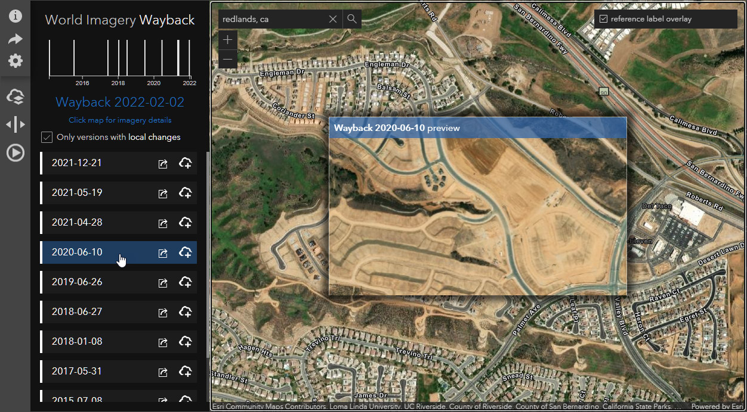
Task: Click the Wayback 2022-02-02 title
Action: (120, 102)
